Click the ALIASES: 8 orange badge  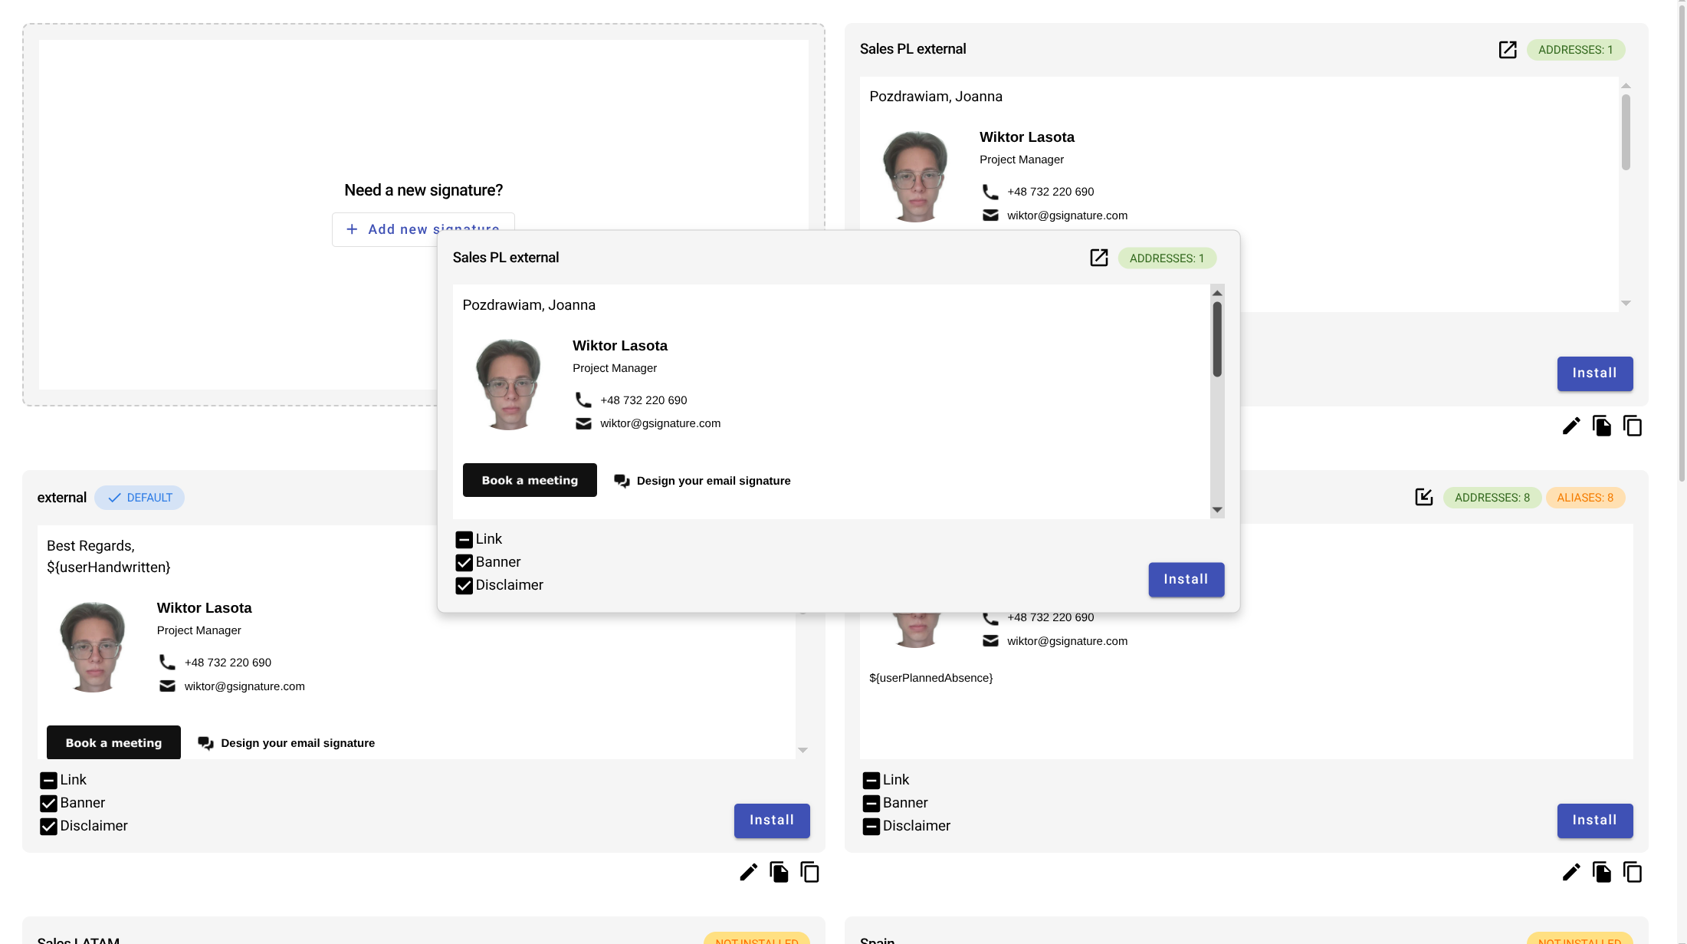[x=1584, y=498]
